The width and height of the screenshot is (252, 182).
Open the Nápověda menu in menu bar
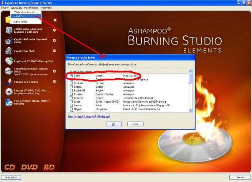click(46, 8)
